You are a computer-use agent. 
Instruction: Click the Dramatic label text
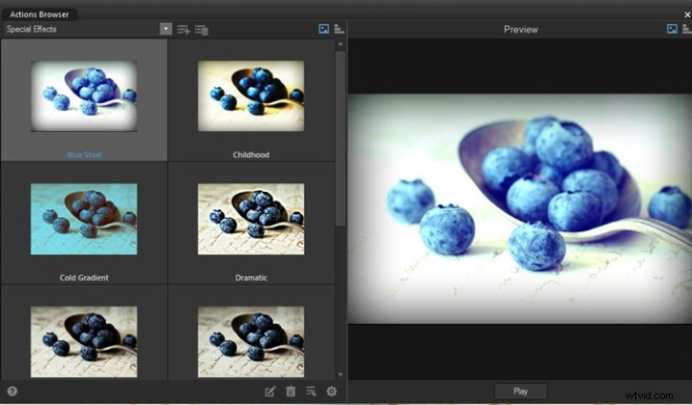click(251, 278)
